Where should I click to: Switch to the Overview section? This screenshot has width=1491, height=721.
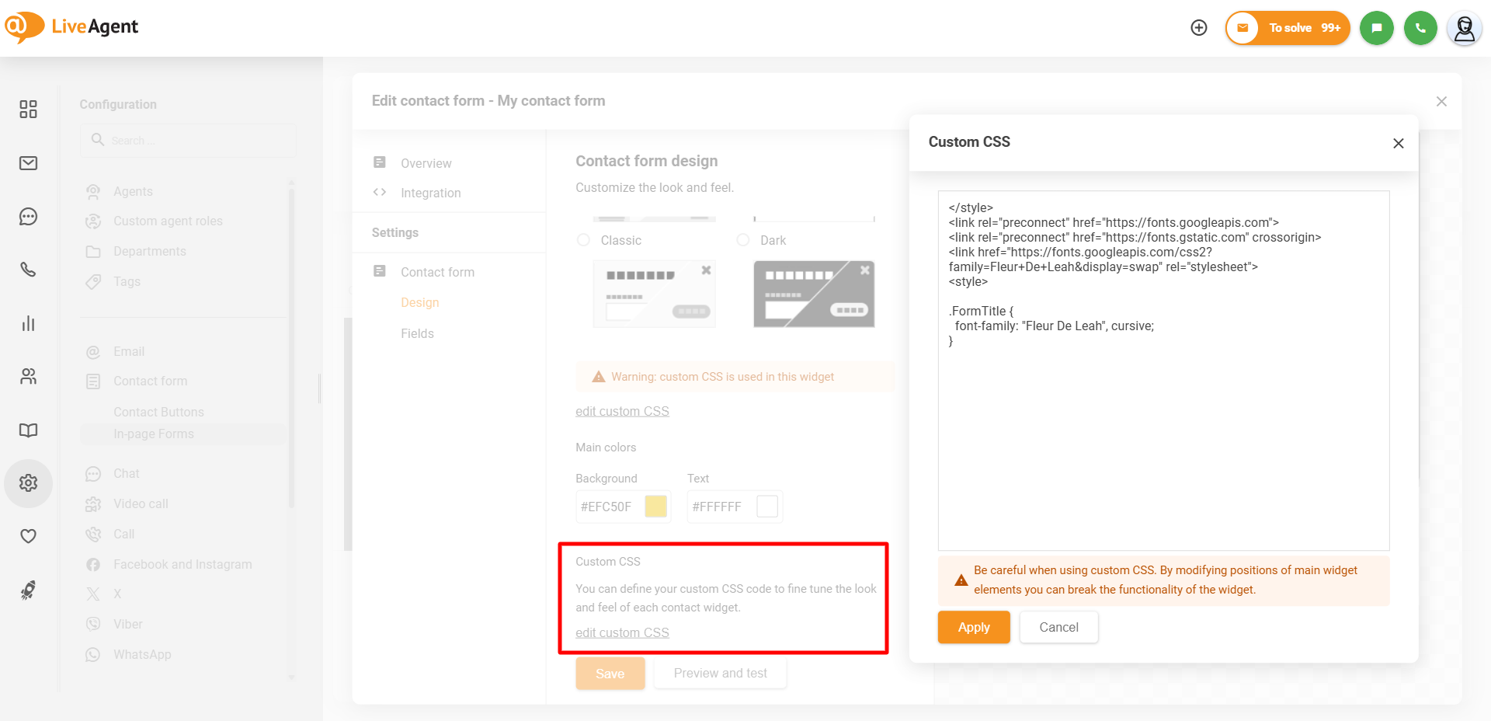[426, 163]
